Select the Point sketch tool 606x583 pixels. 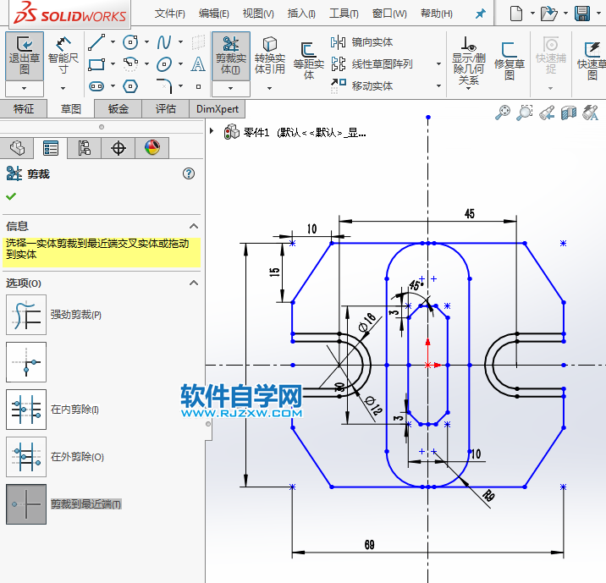coord(198,87)
